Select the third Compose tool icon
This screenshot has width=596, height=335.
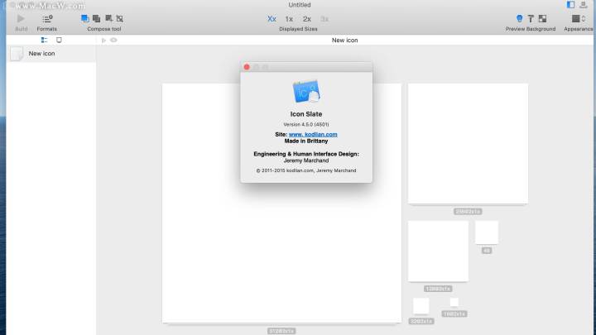click(108, 18)
